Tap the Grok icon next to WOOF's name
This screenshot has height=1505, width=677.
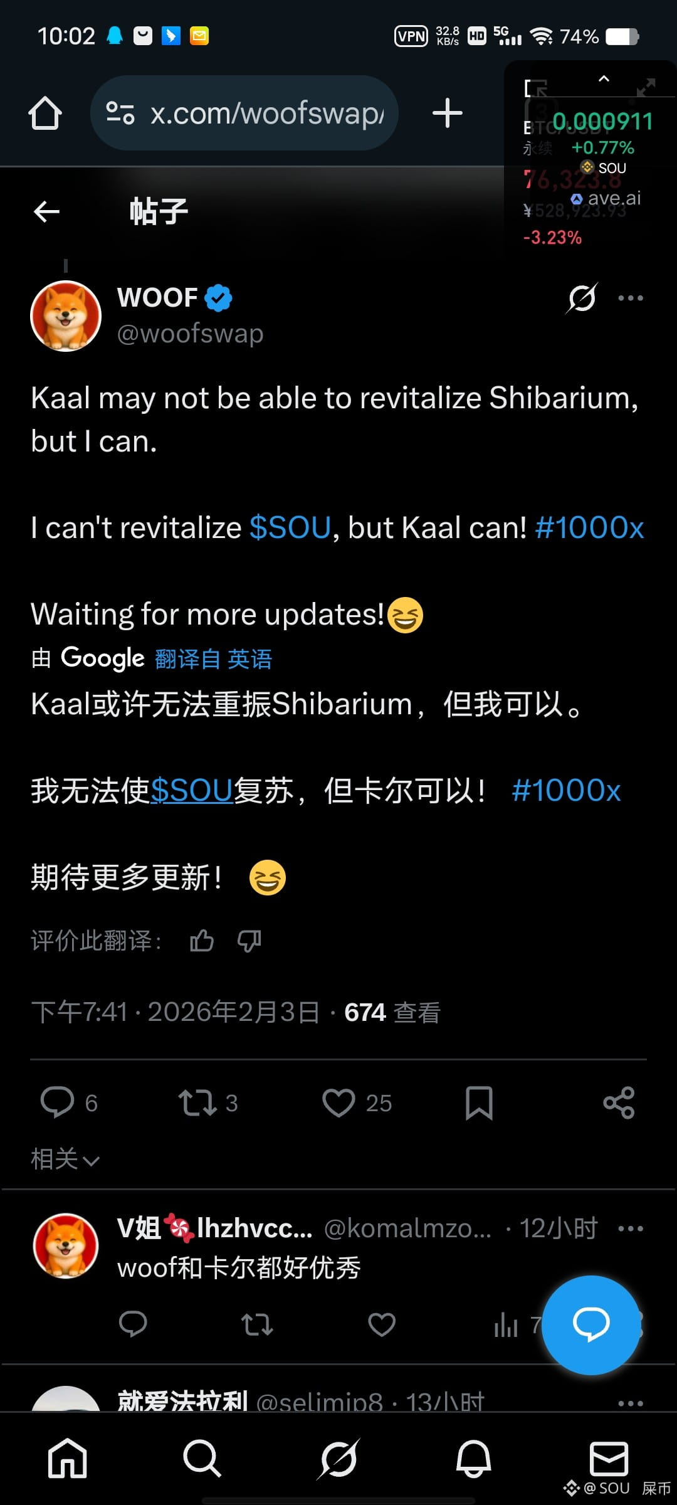[582, 298]
